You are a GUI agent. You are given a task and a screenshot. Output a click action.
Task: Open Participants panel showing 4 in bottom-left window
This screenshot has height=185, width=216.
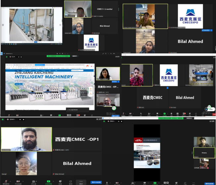click(x=34, y=181)
